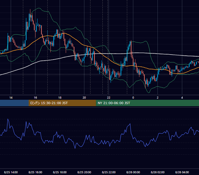Click the 8/25 20:00 time label
This screenshot has width=199, height=175.
click(x=84, y=172)
